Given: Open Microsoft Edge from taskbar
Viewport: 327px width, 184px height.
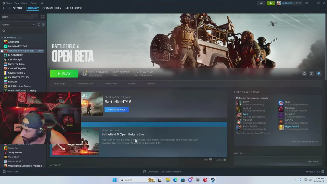Looking at the screenshot, I should 175,180.
